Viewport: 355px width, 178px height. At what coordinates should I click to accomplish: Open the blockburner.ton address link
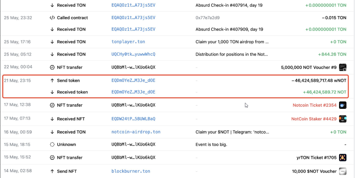point(131,171)
